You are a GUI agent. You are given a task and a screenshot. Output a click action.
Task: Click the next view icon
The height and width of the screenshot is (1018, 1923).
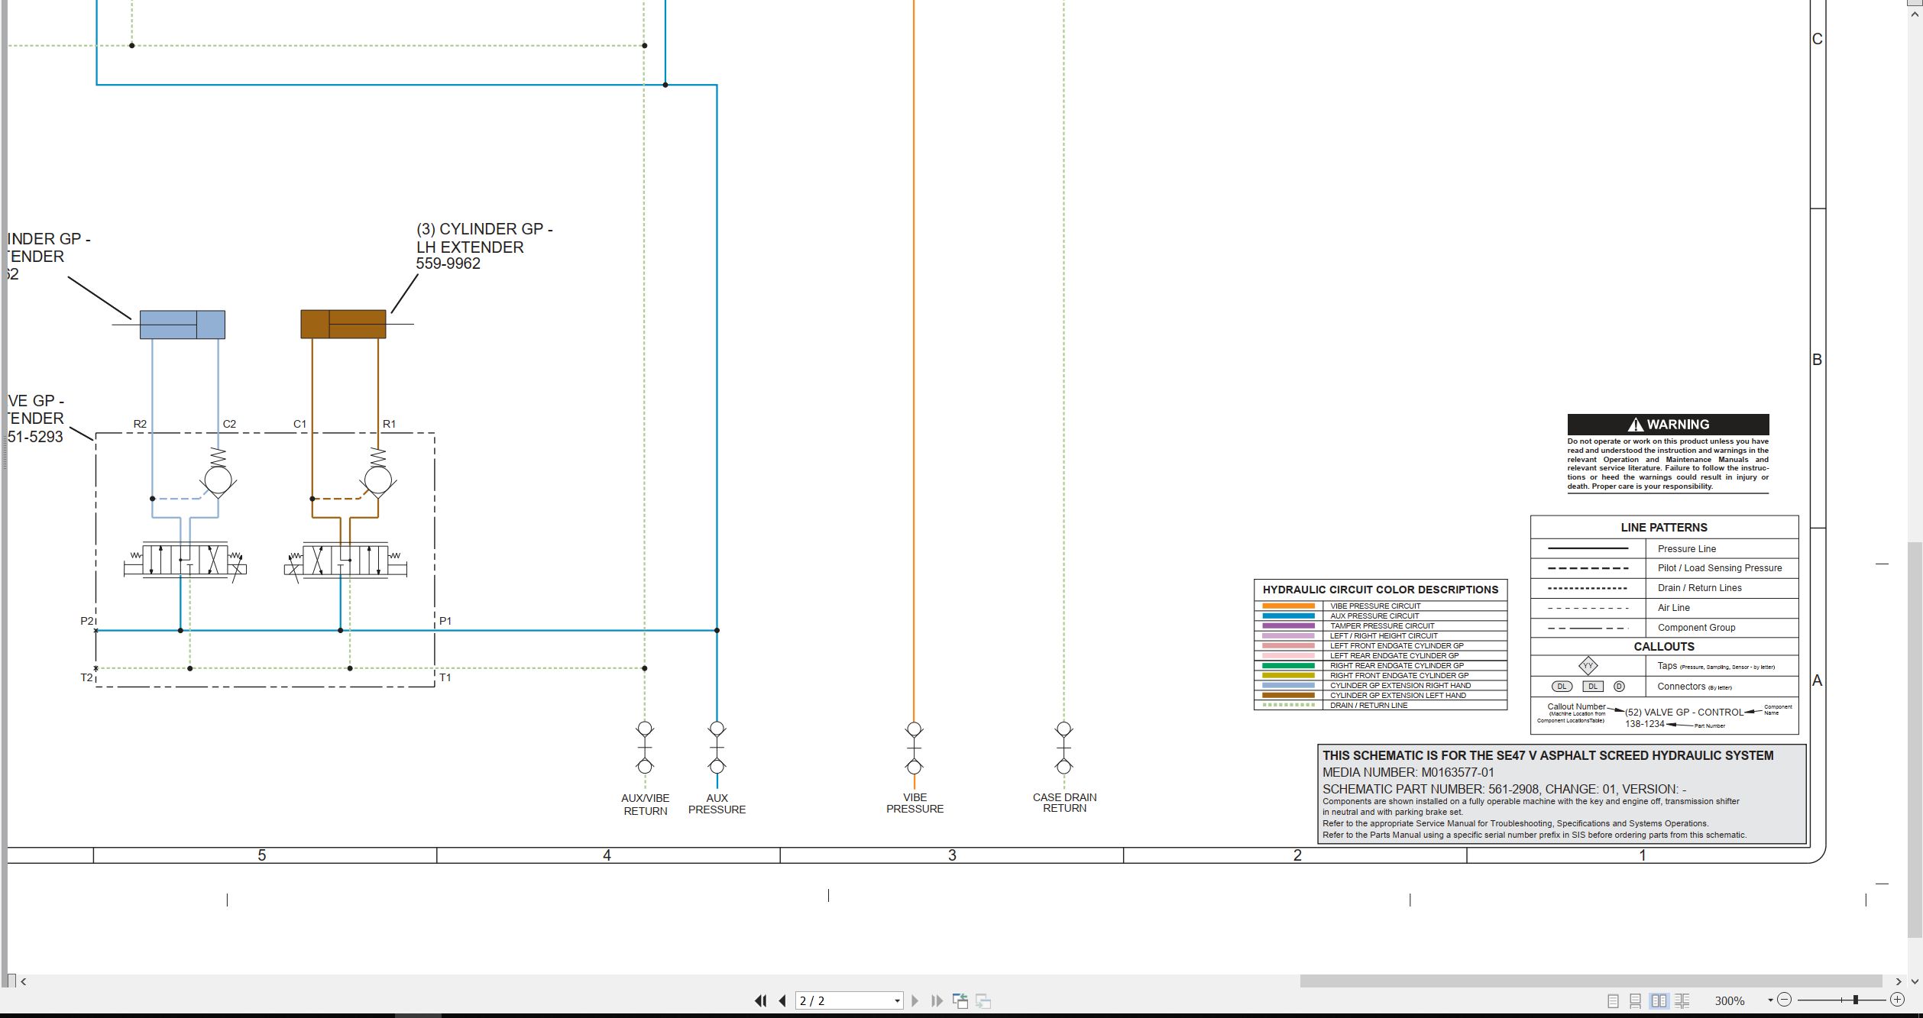983,1000
